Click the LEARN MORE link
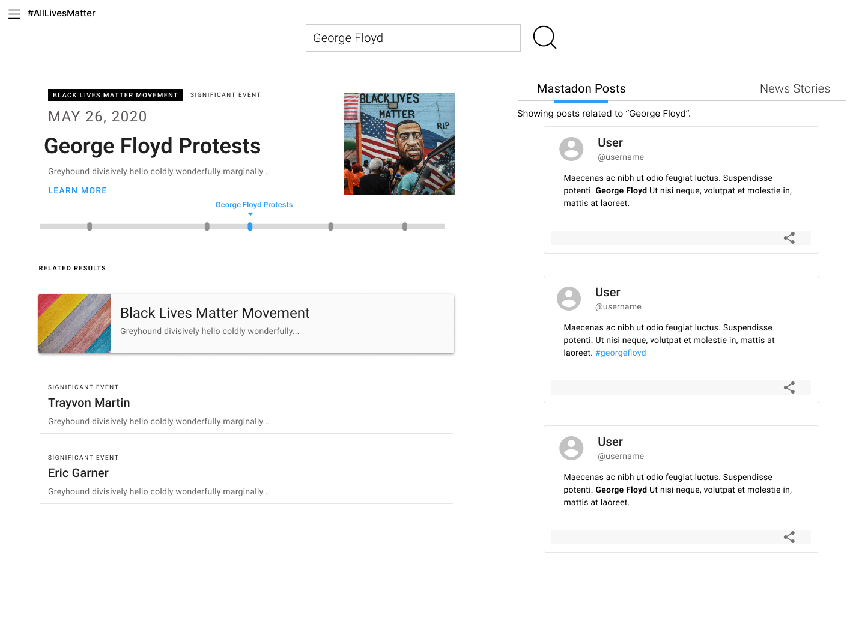865x626 pixels. [77, 190]
